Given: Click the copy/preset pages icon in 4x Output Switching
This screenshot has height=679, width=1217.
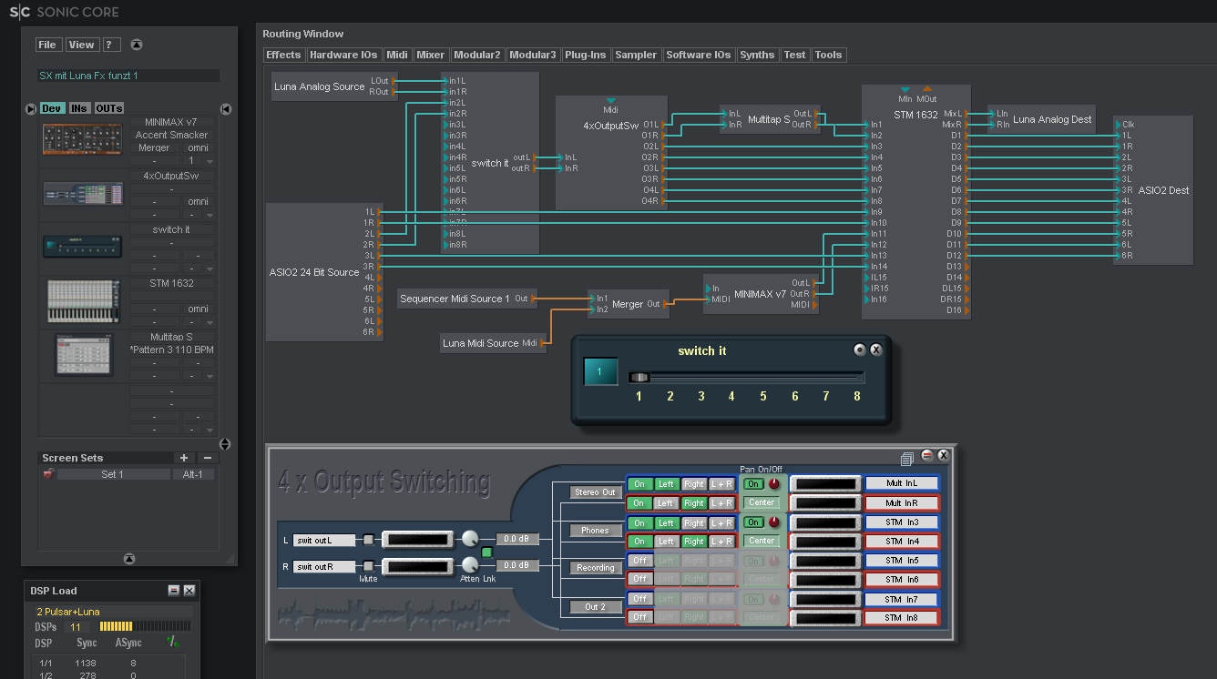Looking at the screenshot, I should point(907,458).
